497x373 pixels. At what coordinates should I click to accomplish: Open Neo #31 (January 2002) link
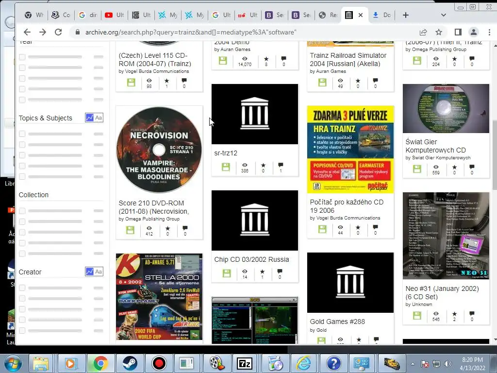click(442, 292)
